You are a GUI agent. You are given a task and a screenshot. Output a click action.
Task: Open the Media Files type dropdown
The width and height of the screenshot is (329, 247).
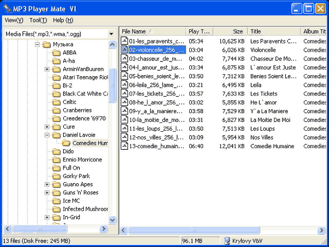[111, 34]
